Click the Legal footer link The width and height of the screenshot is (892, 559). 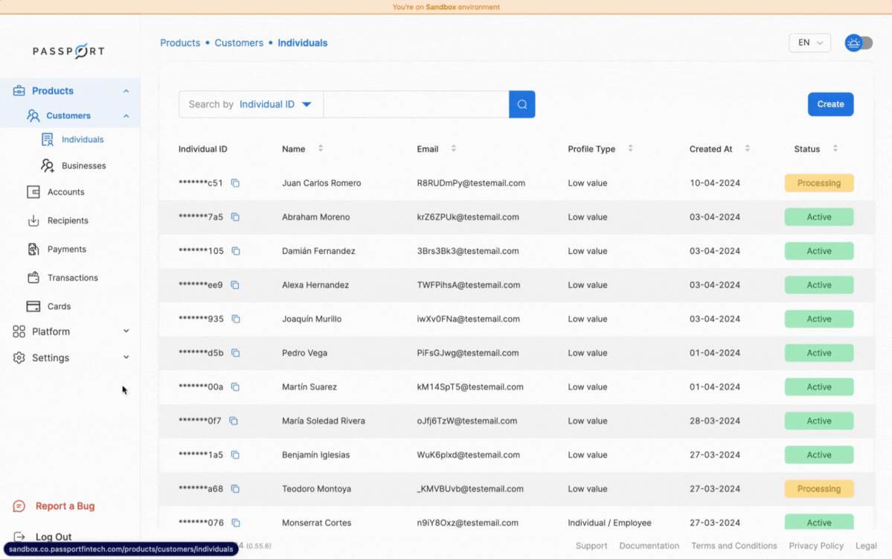(x=866, y=546)
